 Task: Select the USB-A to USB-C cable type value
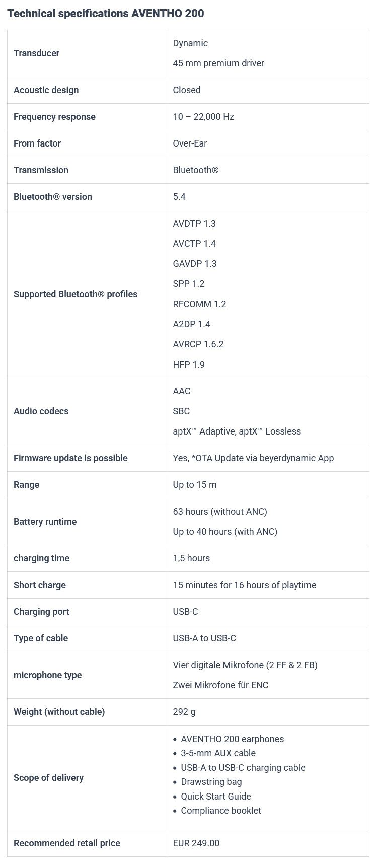pyautogui.click(x=204, y=638)
